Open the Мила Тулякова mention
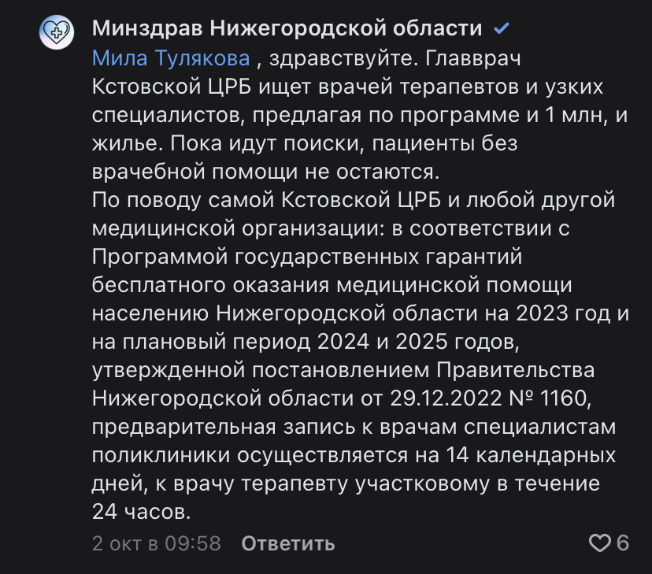The width and height of the screenshot is (652, 574). point(171,58)
